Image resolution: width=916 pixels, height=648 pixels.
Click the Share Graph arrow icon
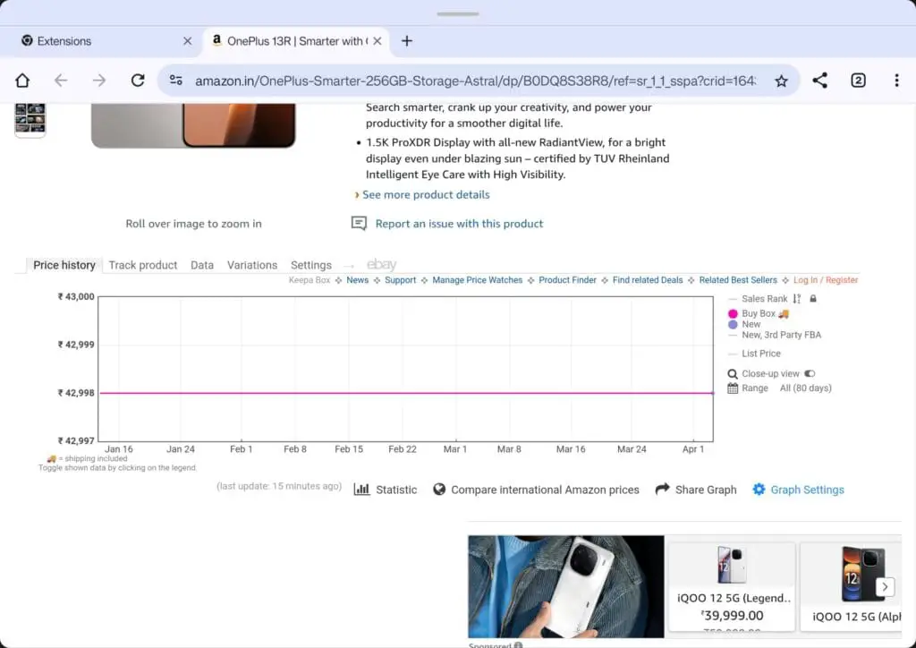(x=662, y=489)
